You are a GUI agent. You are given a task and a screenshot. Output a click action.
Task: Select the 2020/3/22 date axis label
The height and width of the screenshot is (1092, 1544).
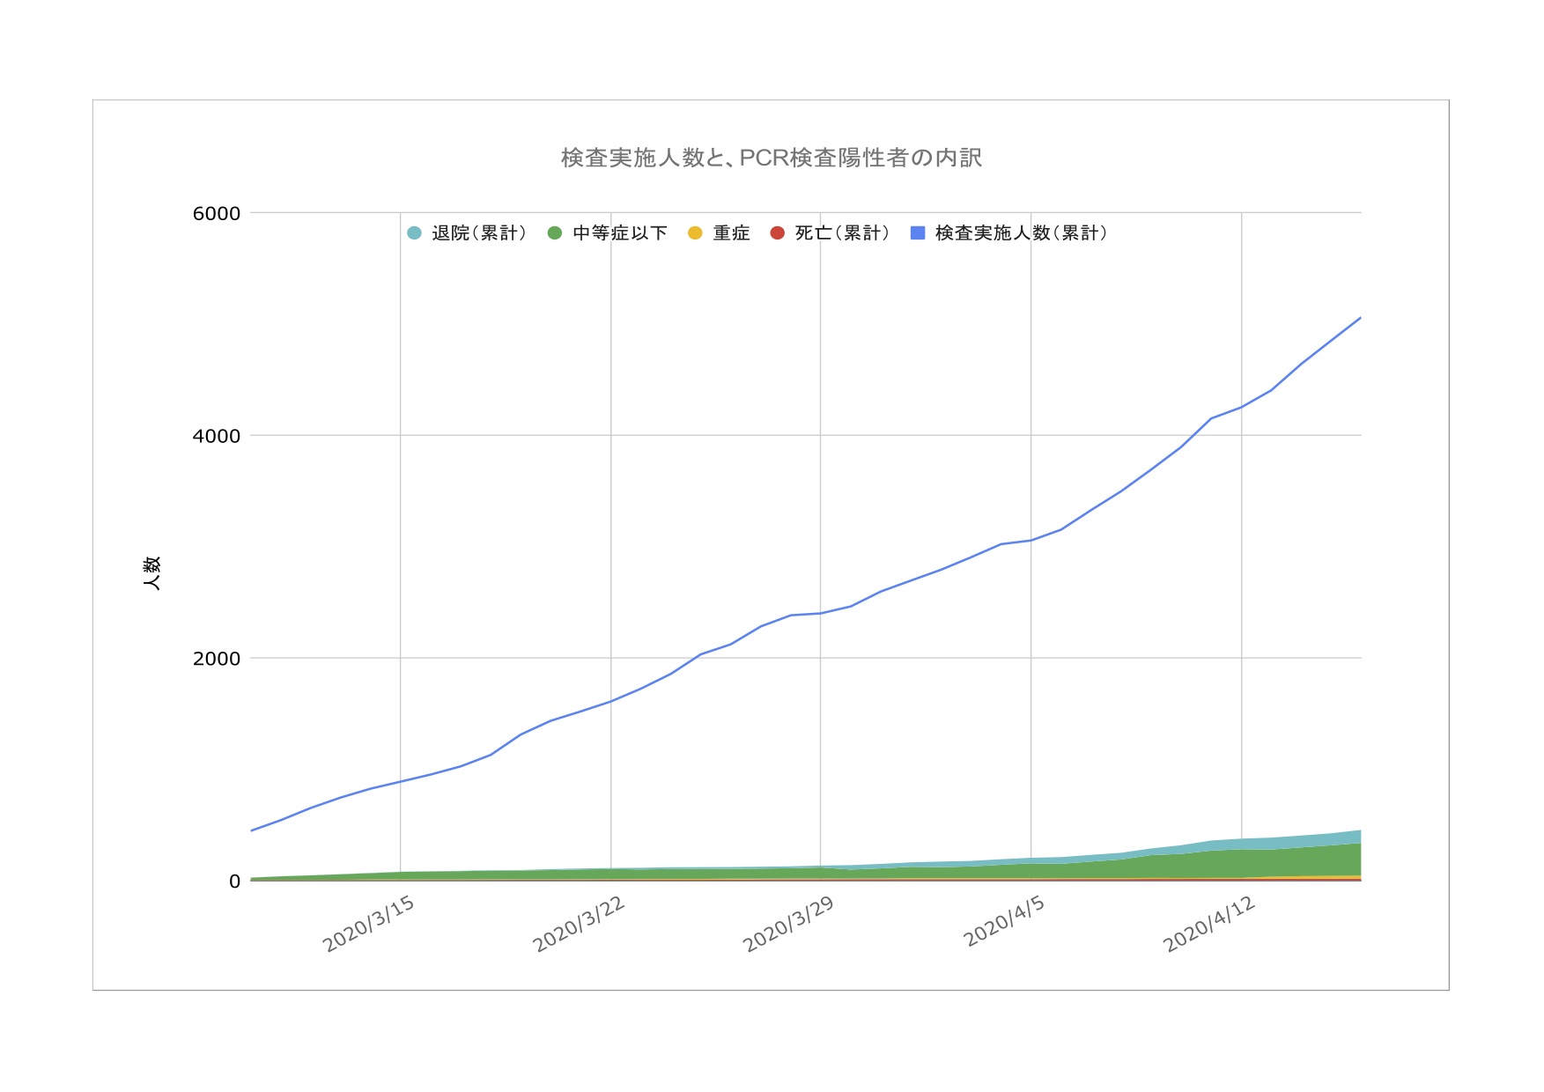click(x=579, y=925)
